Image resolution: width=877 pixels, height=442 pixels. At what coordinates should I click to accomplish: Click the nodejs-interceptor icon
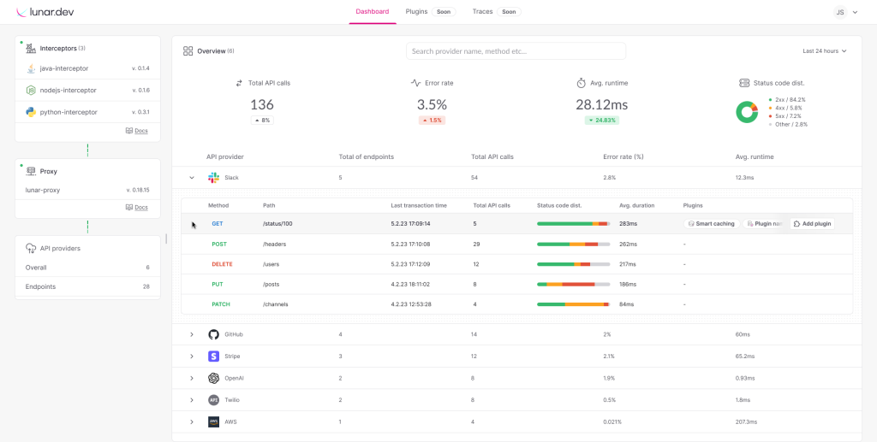tap(30, 90)
